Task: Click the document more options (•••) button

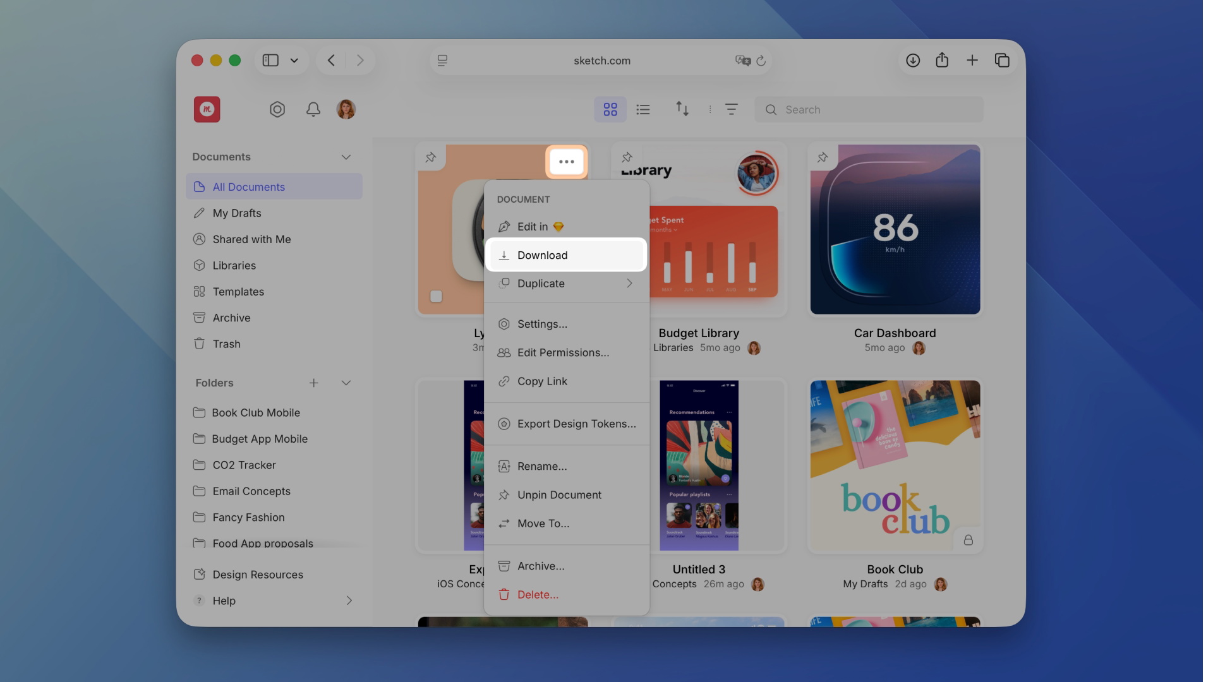Action: [567, 162]
